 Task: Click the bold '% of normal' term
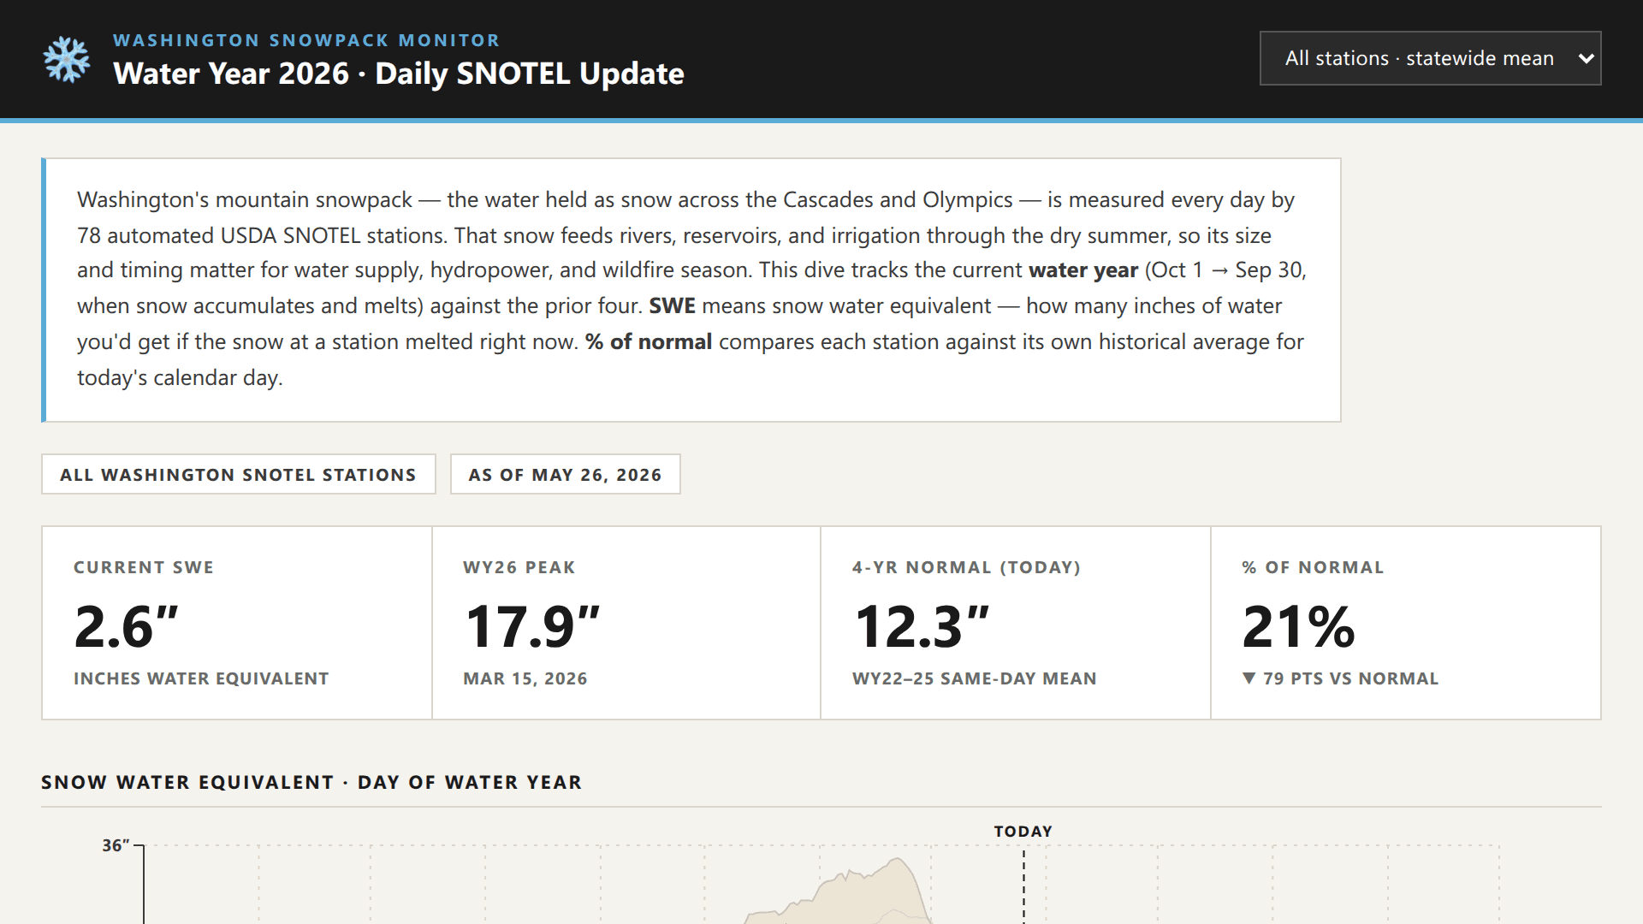point(649,342)
